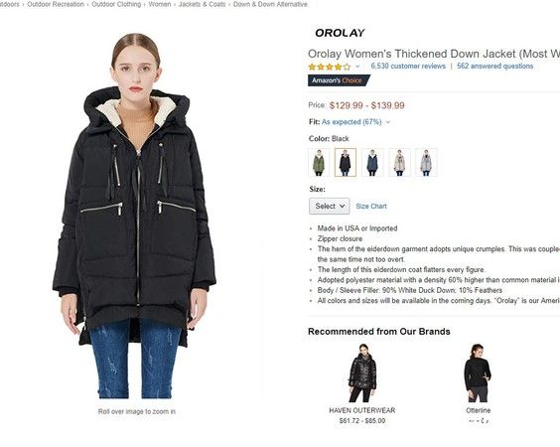
Task: Open 562 answered questions link
Action: pyautogui.click(x=494, y=67)
